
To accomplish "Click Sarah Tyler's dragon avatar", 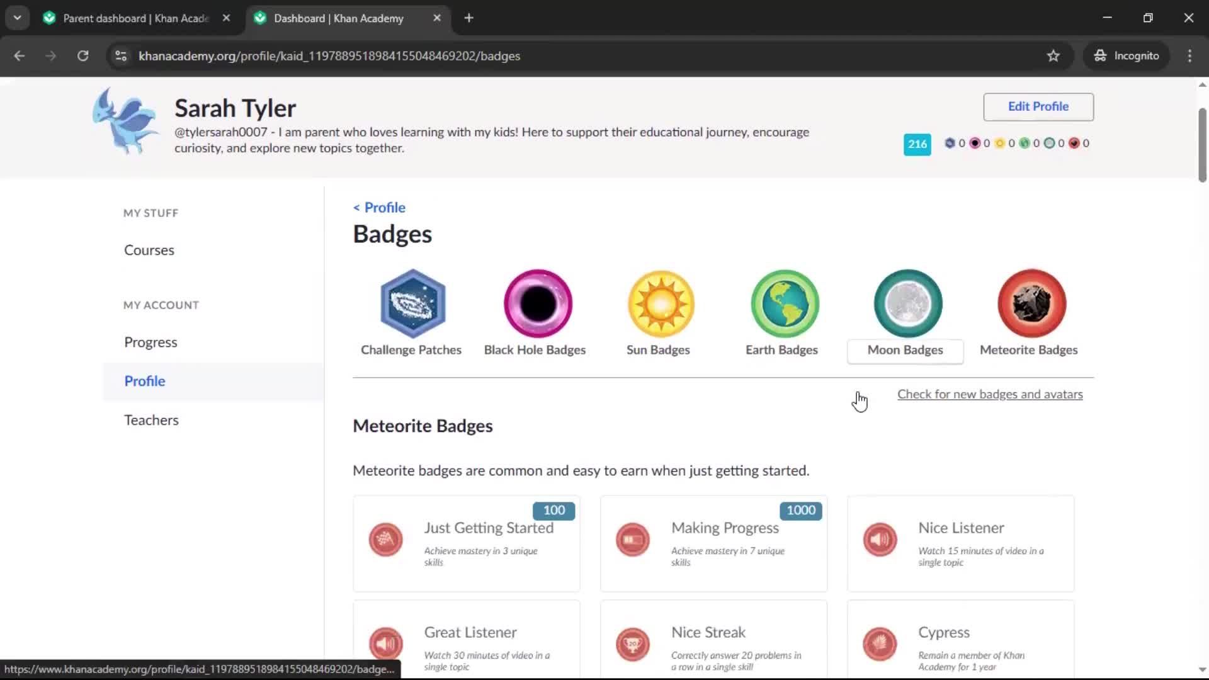I will point(126,121).
